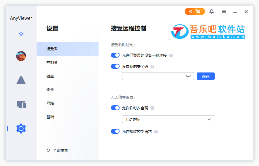
Task: Click the orange shopping cart upgrade button
Action: point(195,11)
